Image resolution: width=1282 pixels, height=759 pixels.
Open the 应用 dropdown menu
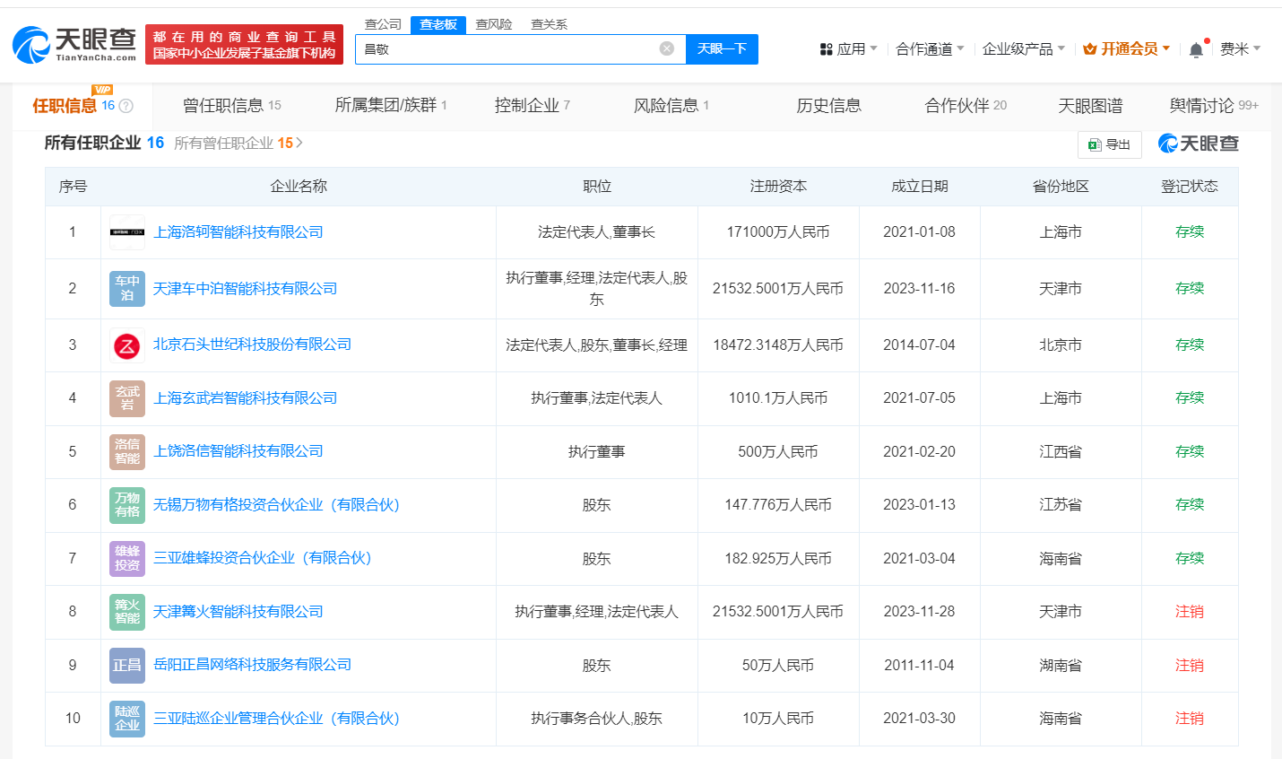pos(848,48)
